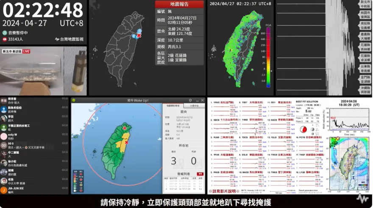Screen dimensions: 373x208
Task: Click the green status dot in Wake Up! title bar
Action: point(74,100)
